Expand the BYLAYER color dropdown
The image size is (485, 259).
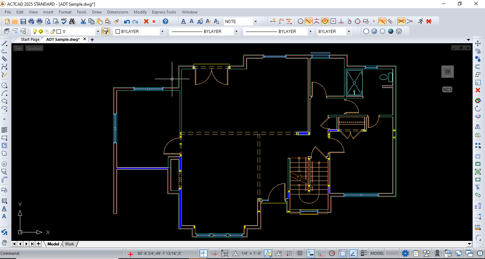162,32
